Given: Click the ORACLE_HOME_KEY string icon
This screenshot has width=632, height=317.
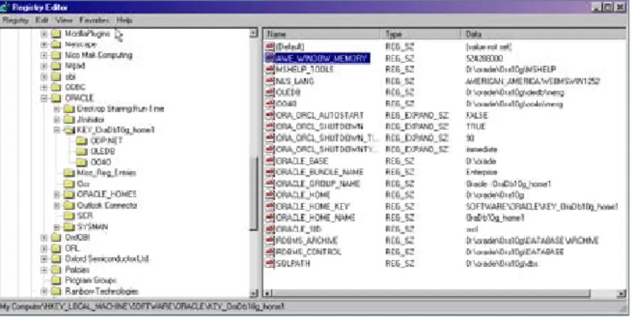Looking at the screenshot, I should [x=270, y=206].
